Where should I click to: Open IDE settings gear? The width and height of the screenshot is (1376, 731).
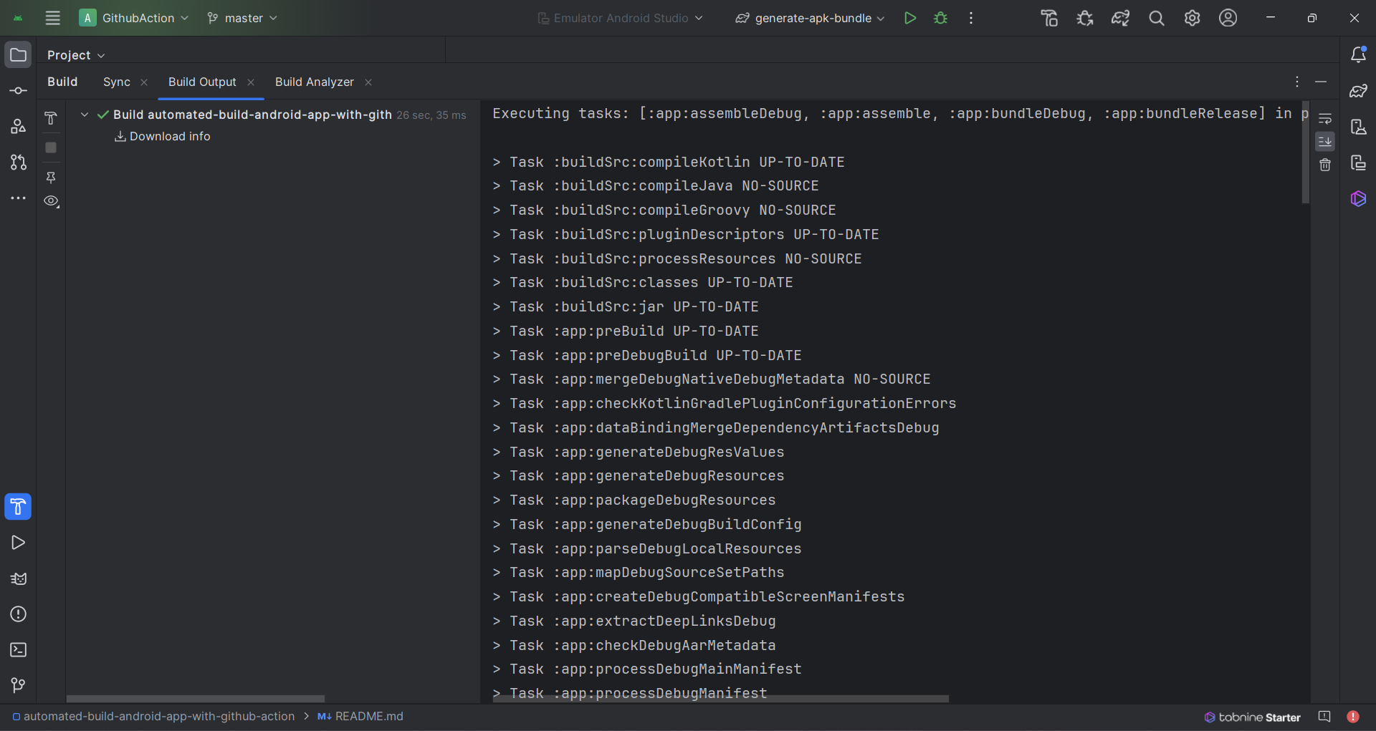[x=1192, y=18]
